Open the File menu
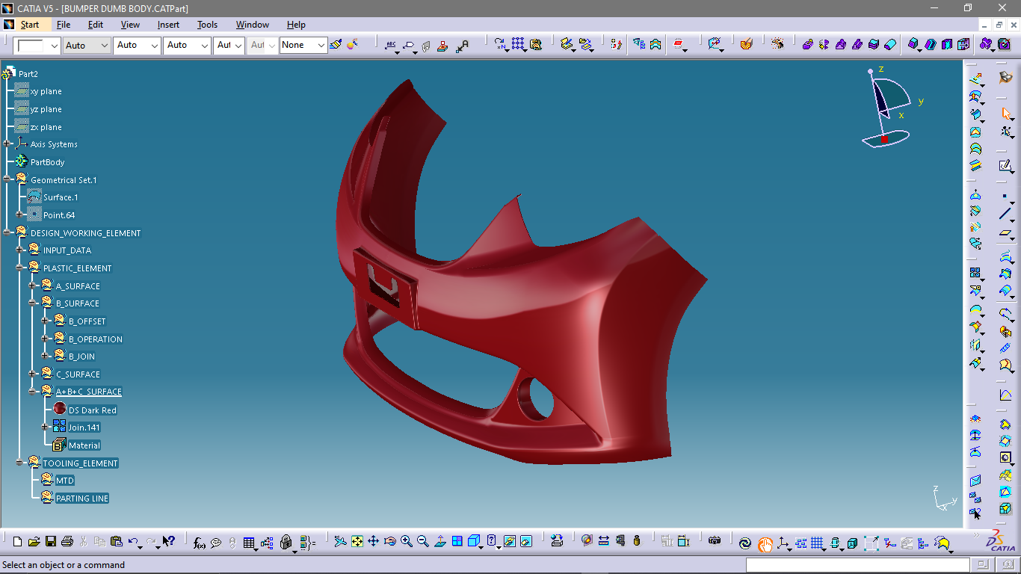Viewport: 1021px width, 574px height. point(64,25)
